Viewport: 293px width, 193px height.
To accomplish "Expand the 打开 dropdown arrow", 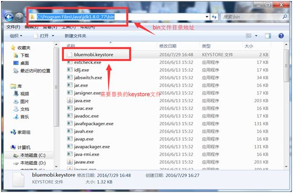I will 53,36.
